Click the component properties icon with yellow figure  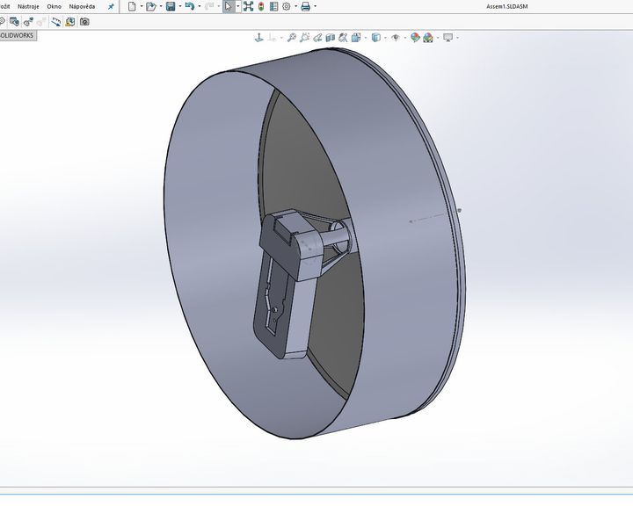click(70, 22)
